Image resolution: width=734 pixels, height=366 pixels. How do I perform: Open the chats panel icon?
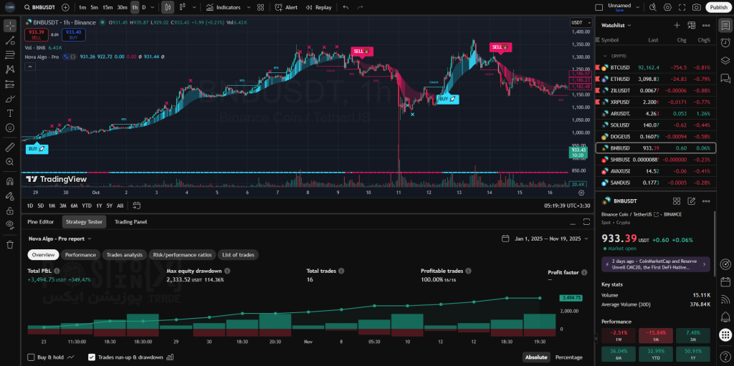pos(725,77)
